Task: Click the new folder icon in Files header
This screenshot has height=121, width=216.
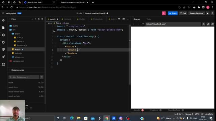Action: pos(42,19)
